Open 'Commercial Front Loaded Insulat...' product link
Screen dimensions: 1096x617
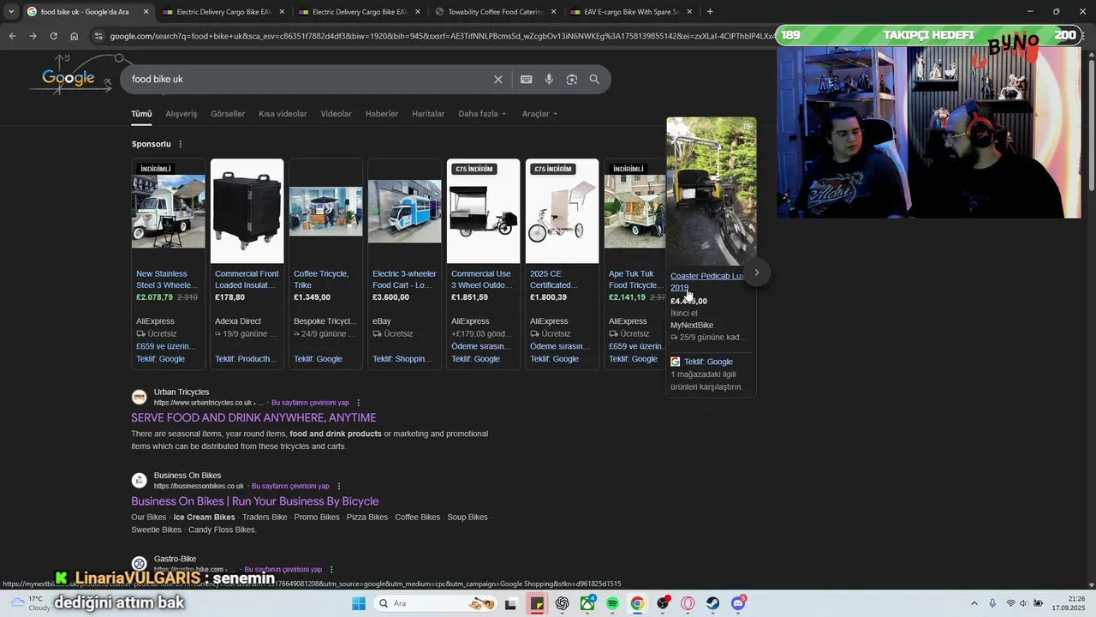click(x=247, y=279)
